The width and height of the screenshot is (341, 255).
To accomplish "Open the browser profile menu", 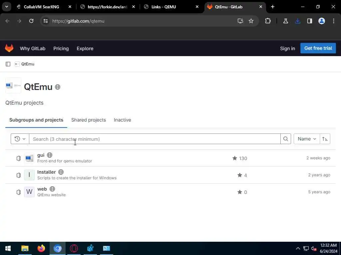I will (x=322, y=21).
